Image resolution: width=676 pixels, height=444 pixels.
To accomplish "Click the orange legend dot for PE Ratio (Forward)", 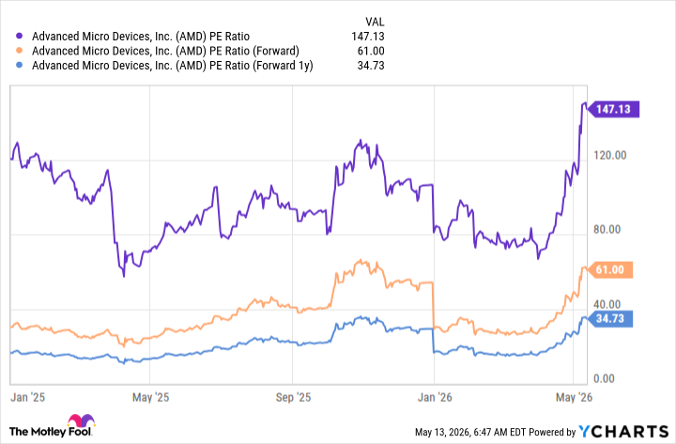I will click(19, 51).
